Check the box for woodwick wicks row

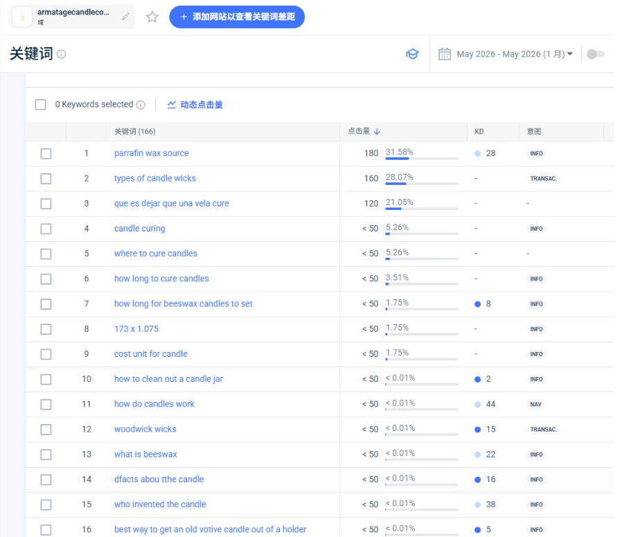coord(46,430)
